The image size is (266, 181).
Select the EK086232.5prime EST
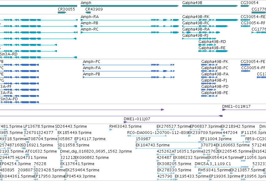[174, 161]
